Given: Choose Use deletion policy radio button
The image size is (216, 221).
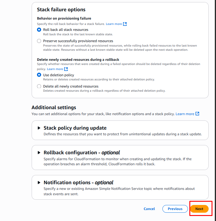Looking at the screenshot, I should (39, 75).
